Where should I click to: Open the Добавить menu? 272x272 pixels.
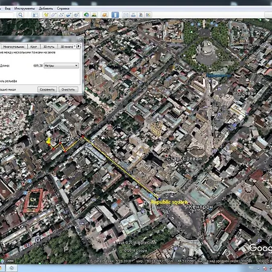(x=46, y=8)
